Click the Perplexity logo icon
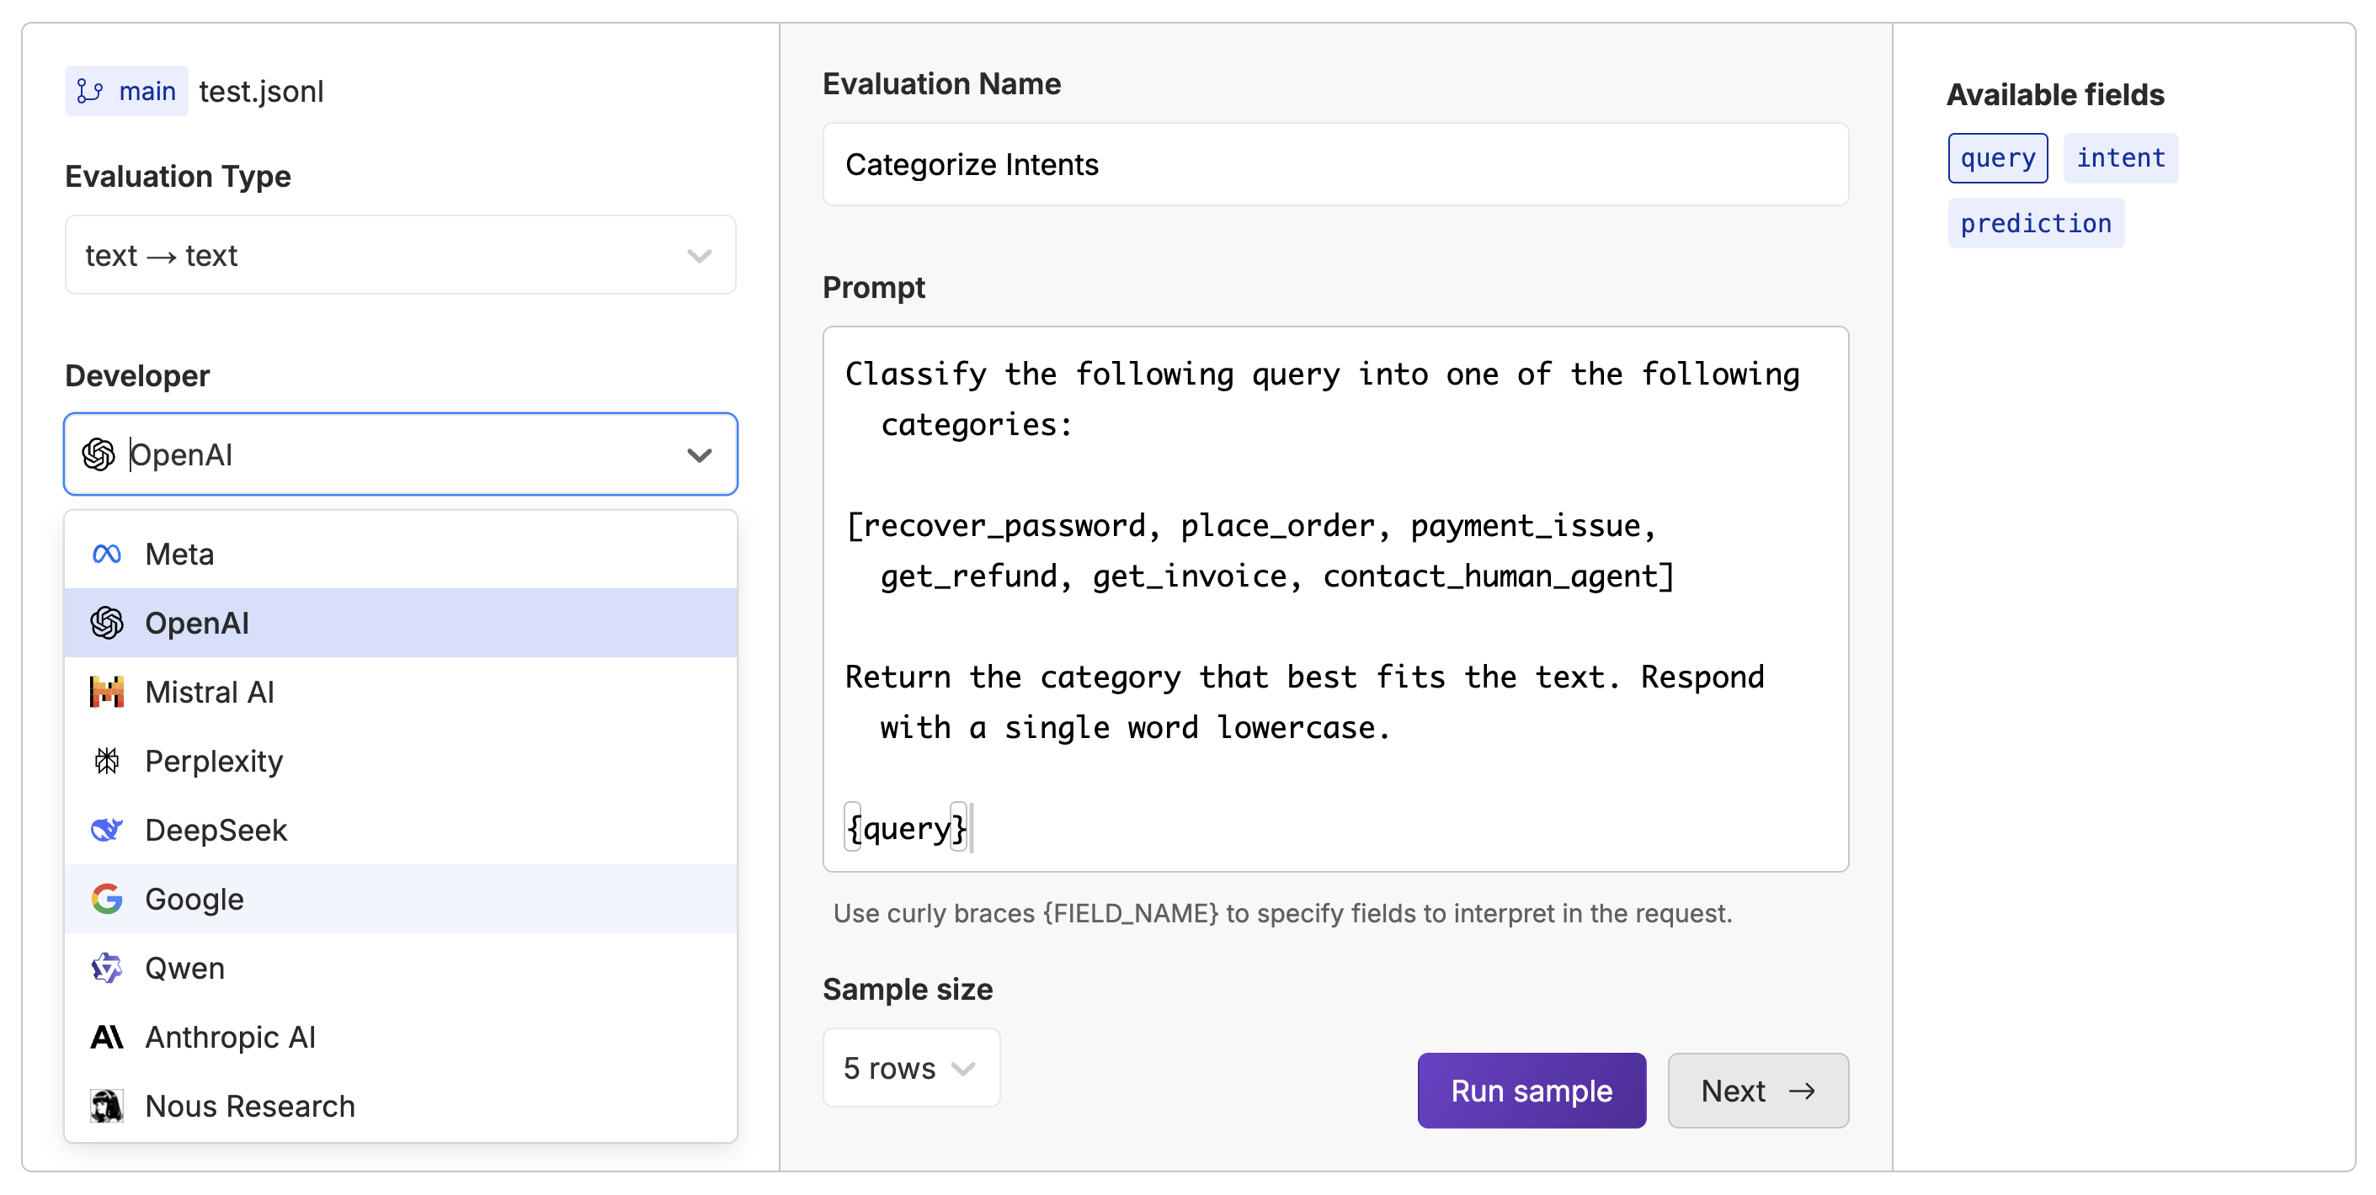The width and height of the screenshot is (2376, 1195). pos(107,762)
